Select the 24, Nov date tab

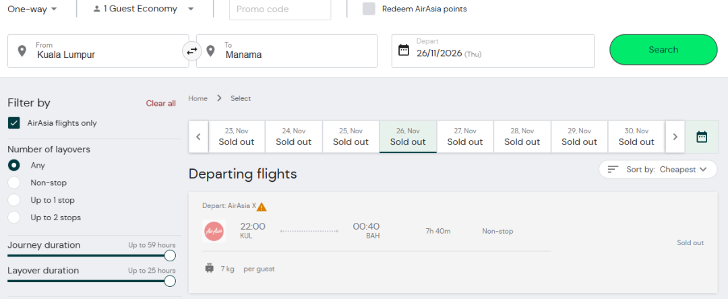[x=293, y=137]
